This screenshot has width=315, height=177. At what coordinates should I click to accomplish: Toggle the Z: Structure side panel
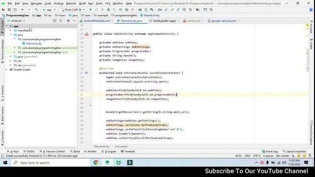pos(2,93)
